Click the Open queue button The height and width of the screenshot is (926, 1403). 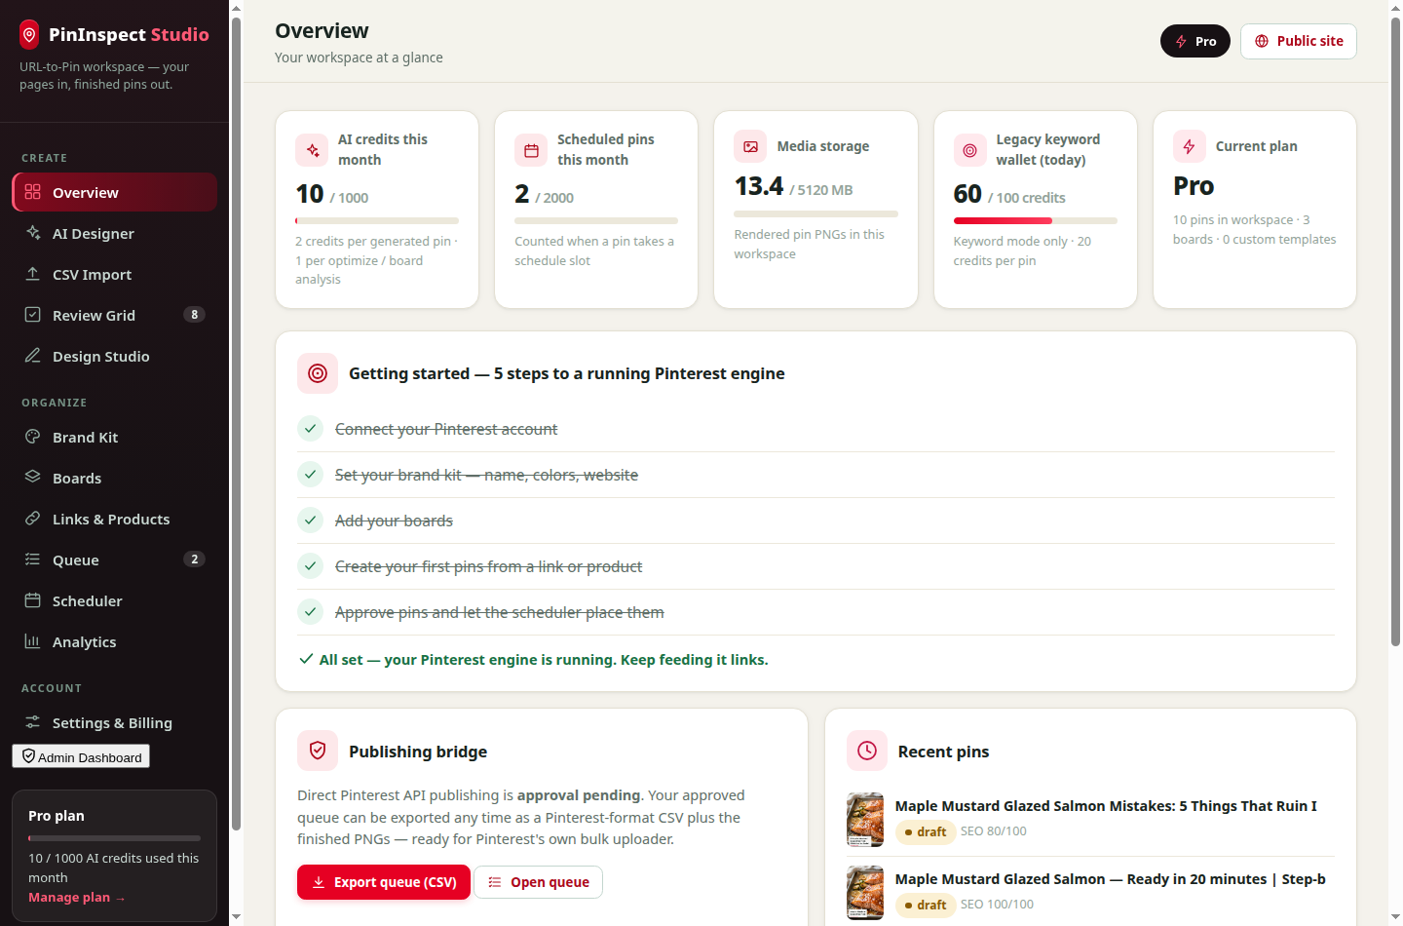click(539, 882)
